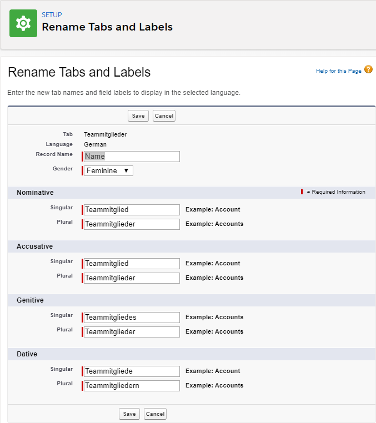Click the Nominative section header
Image resolution: width=376 pixels, height=423 pixels.
click(x=35, y=193)
